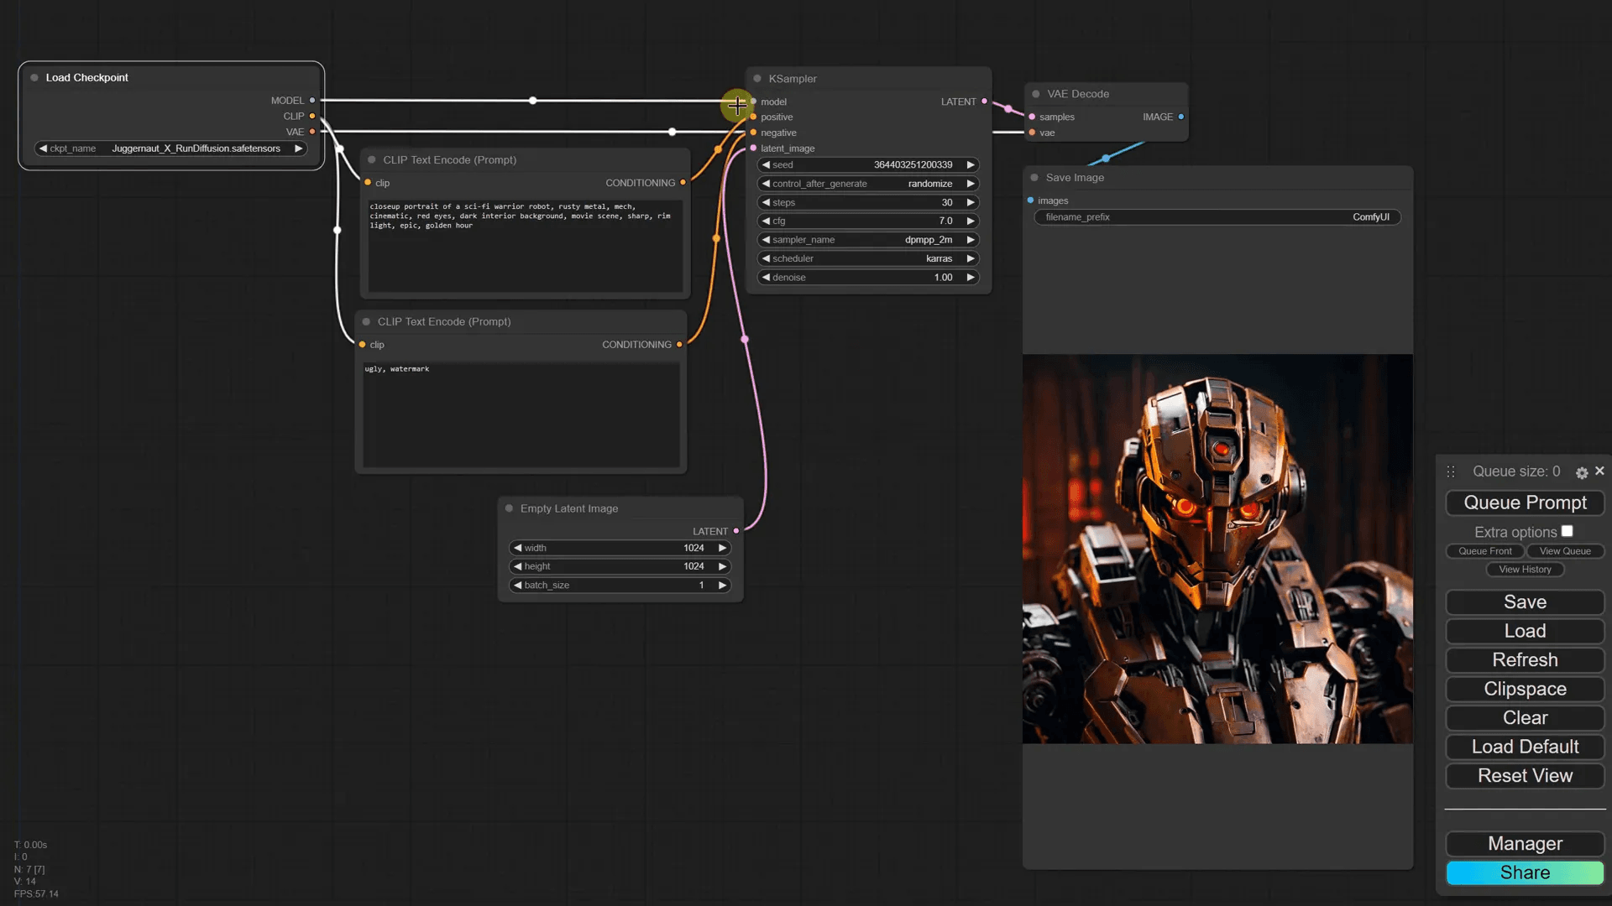Viewport: 1612px width, 906px height.
Task: Click the KSampler LATENT output socket
Action: coord(985,102)
